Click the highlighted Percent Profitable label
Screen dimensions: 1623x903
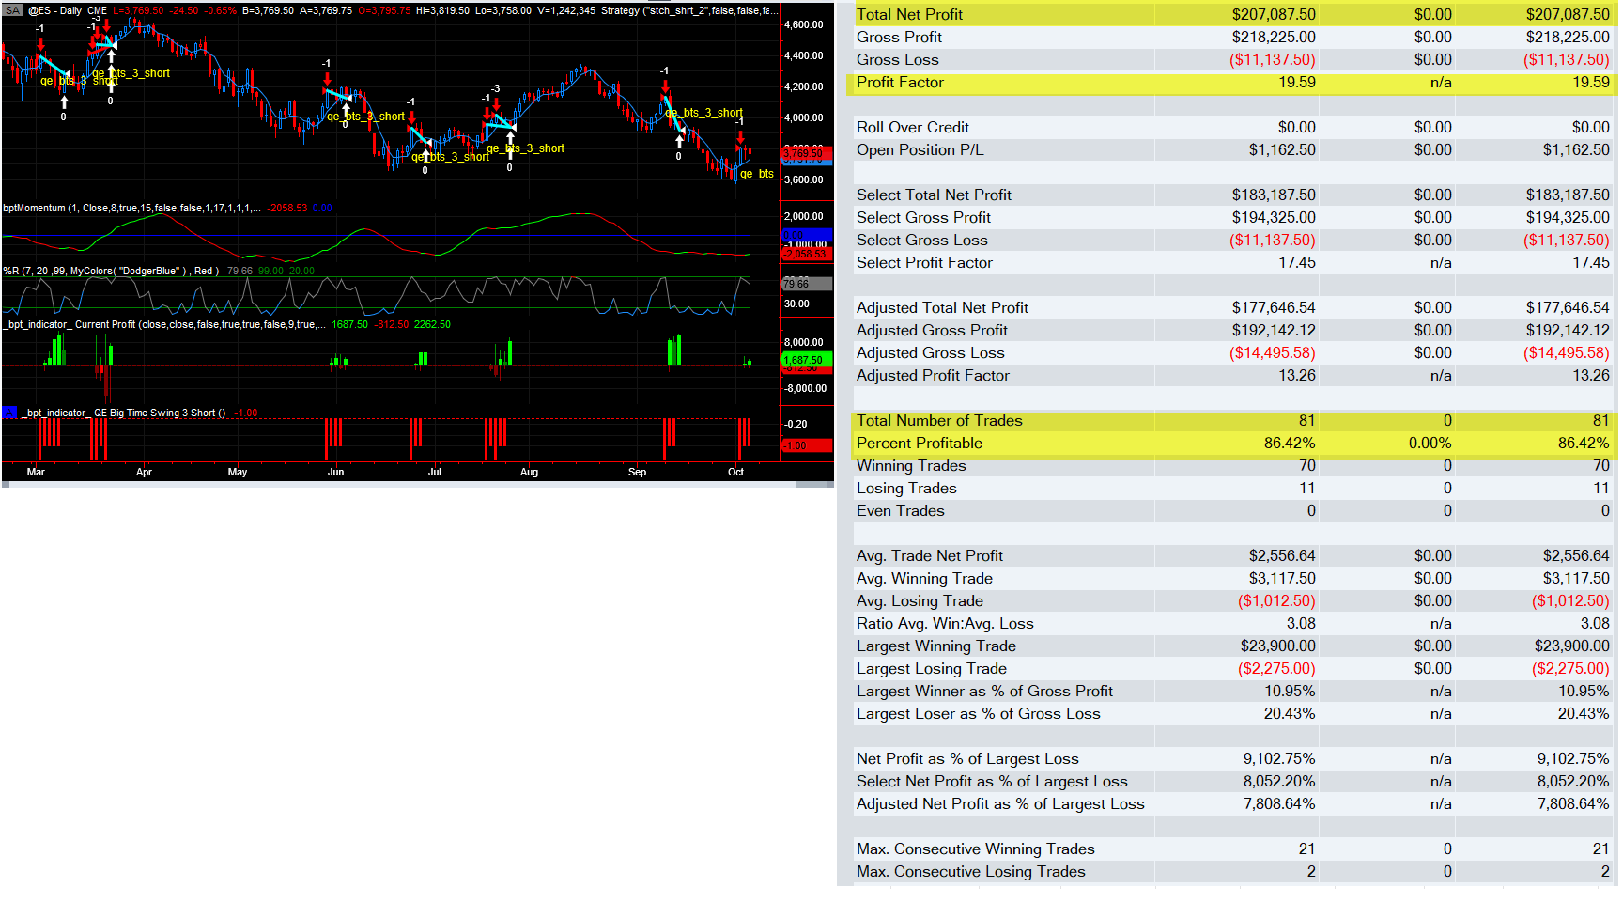click(x=920, y=443)
